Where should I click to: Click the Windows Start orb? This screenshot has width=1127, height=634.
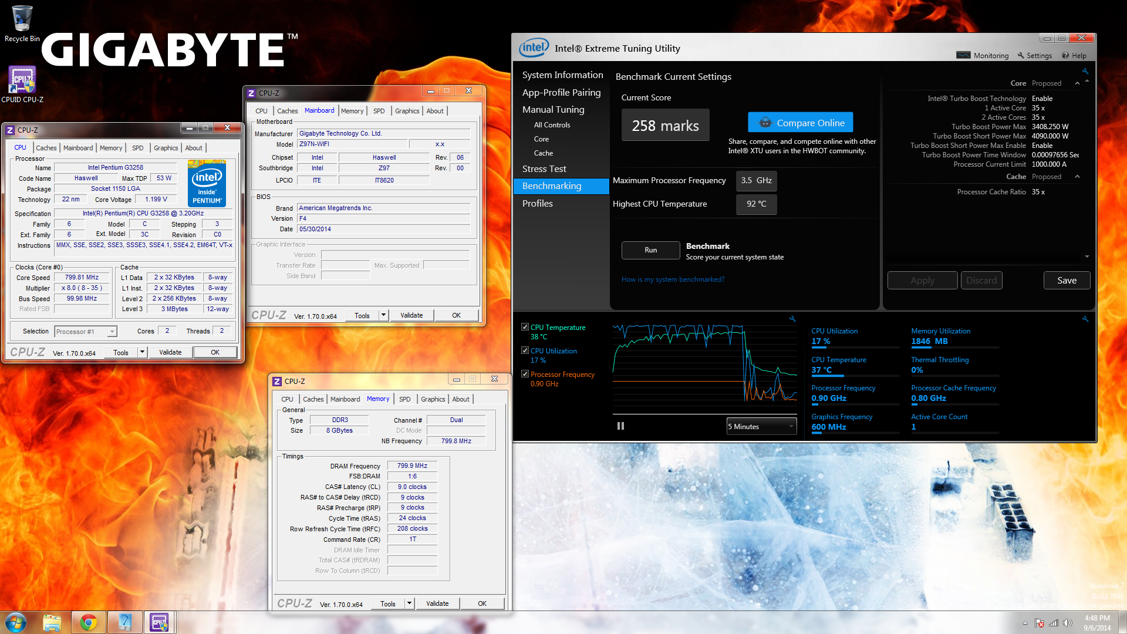pos(16,622)
